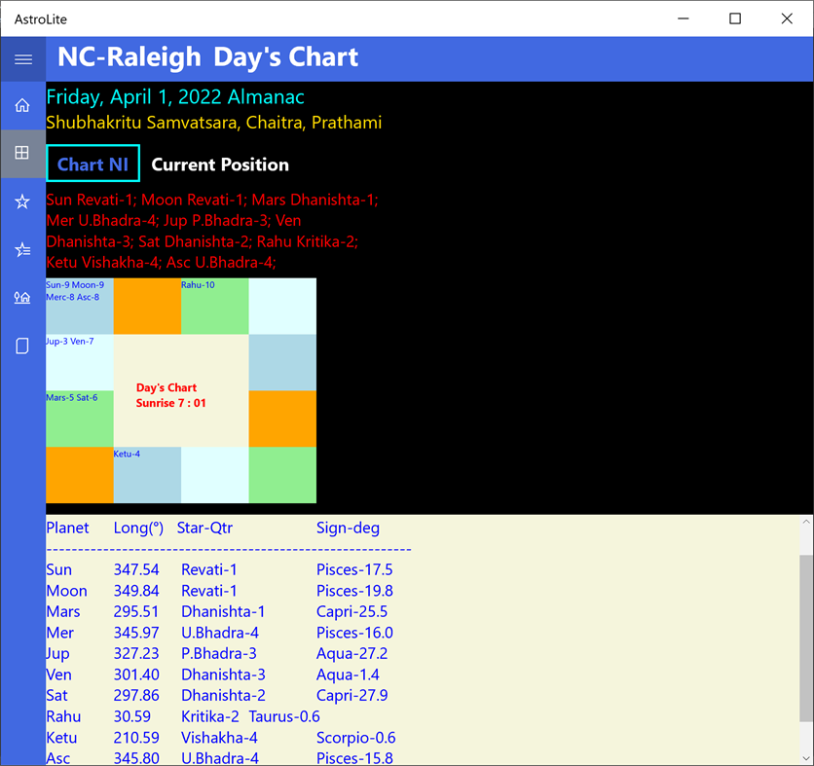
Task: Select the Home icon in the sidebar
Action: tap(22, 104)
